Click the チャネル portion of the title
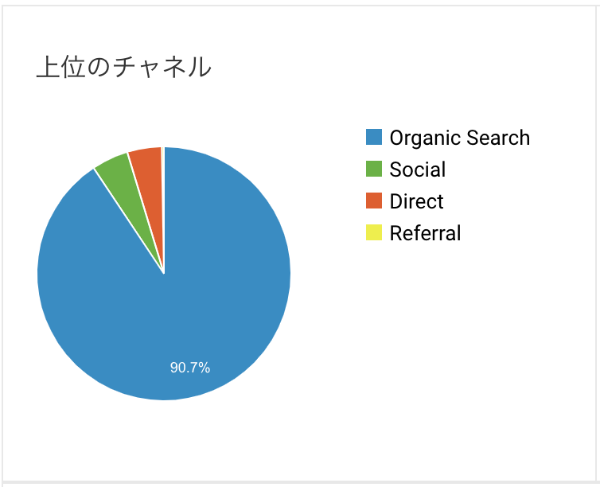 click(163, 68)
